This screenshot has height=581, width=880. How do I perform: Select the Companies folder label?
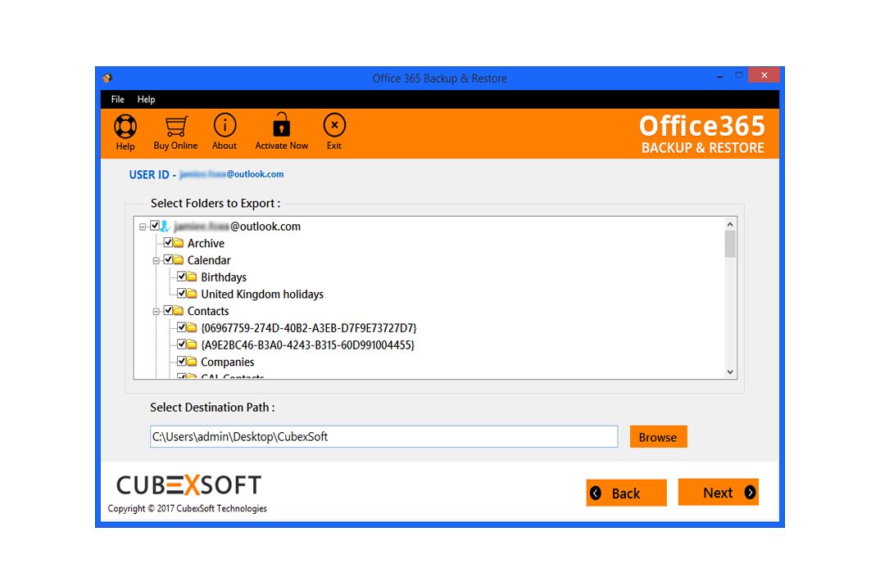[x=227, y=362]
